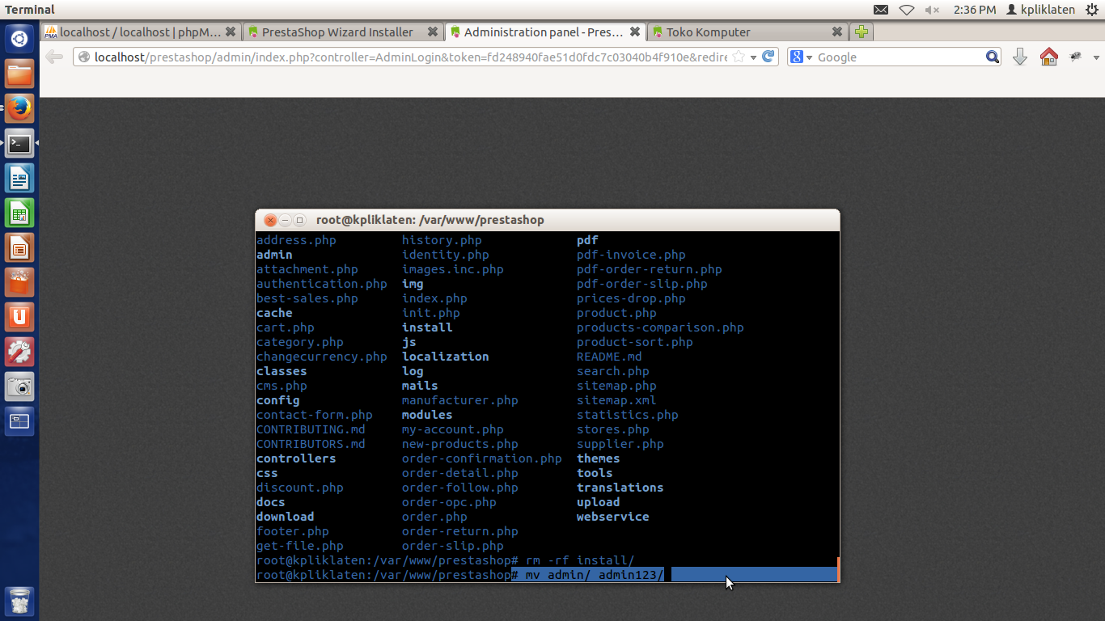
Task: Open the mail envelope indicator
Action: [x=881, y=9]
